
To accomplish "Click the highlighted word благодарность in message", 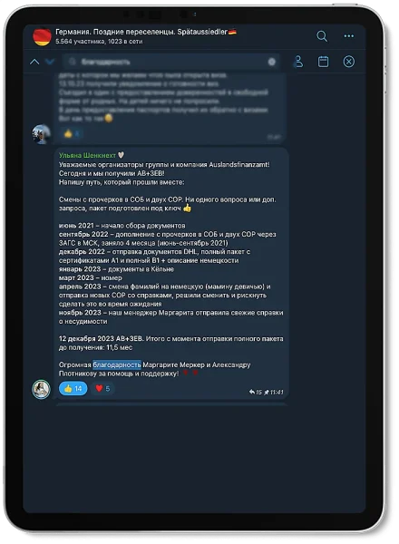I will pyautogui.click(x=117, y=364).
